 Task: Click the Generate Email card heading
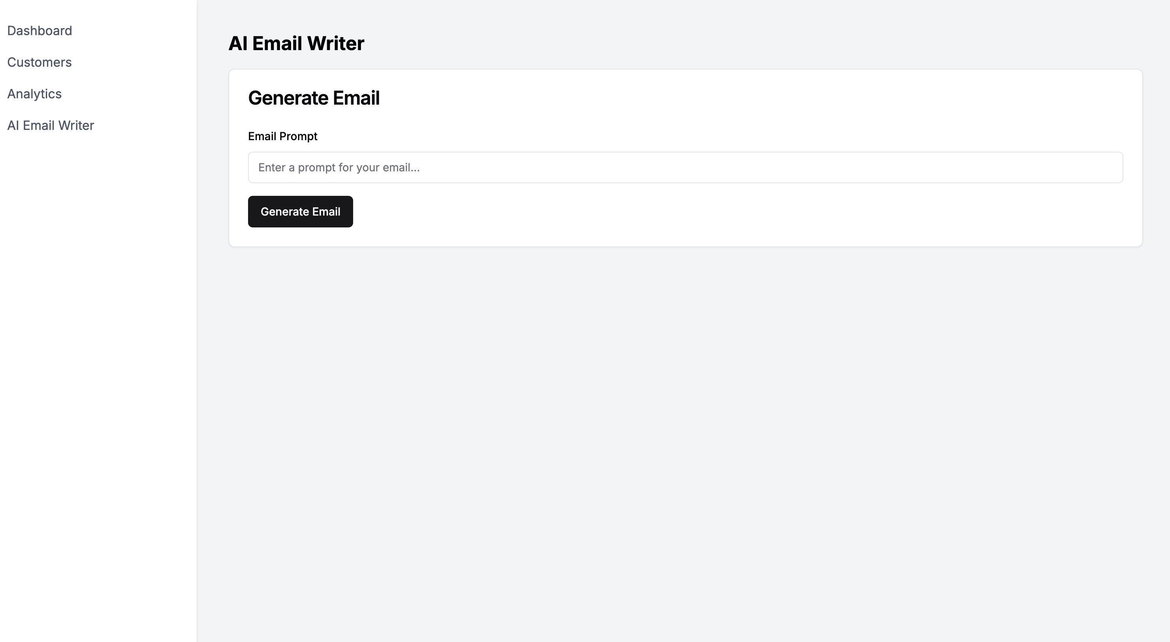314,98
